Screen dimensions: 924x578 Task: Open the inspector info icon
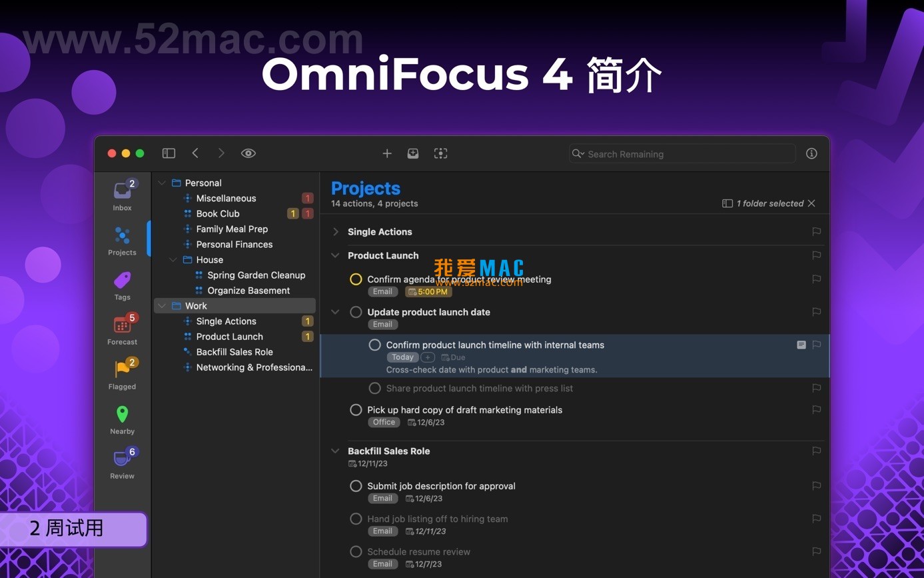[x=811, y=153]
